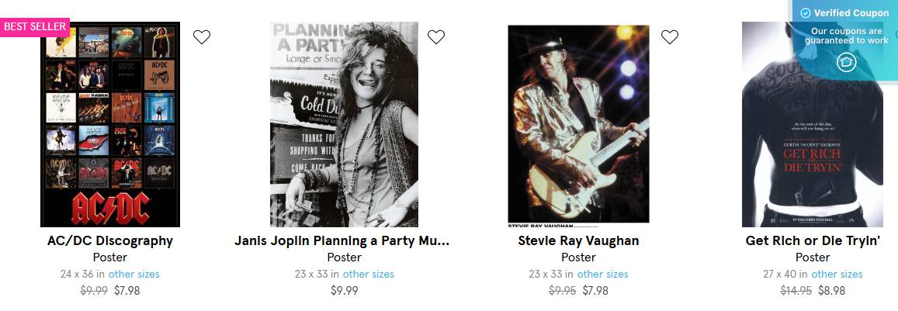Show other sizes for AC/DC poster
898x311 pixels.
pos(134,274)
